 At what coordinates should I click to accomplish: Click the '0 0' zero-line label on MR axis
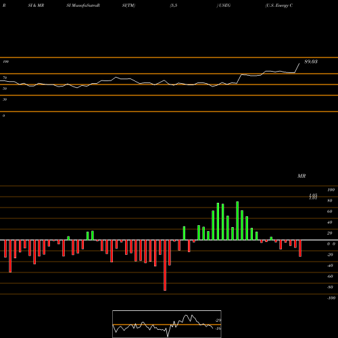pyautogui.click(x=331, y=244)
